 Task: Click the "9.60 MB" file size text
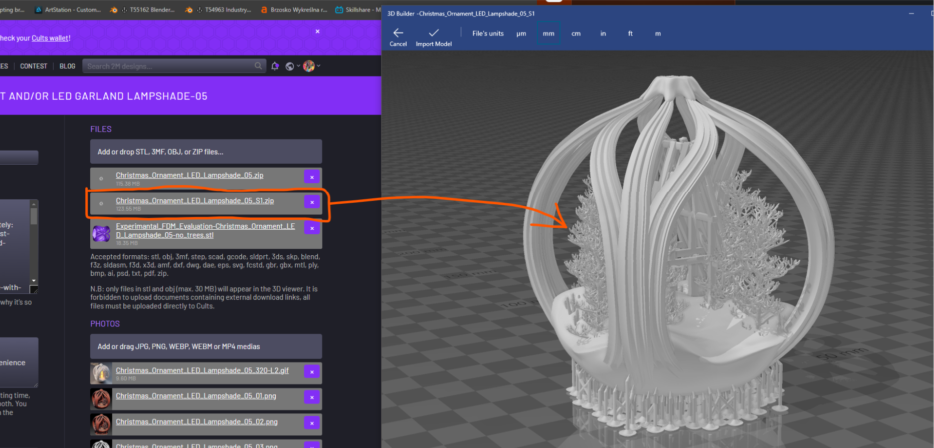(x=126, y=378)
